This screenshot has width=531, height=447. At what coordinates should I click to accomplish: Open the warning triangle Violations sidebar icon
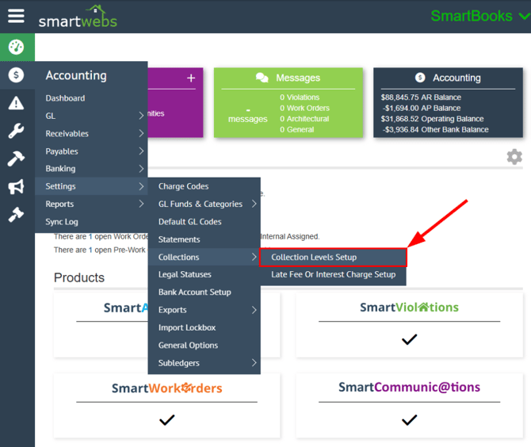[x=17, y=103]
